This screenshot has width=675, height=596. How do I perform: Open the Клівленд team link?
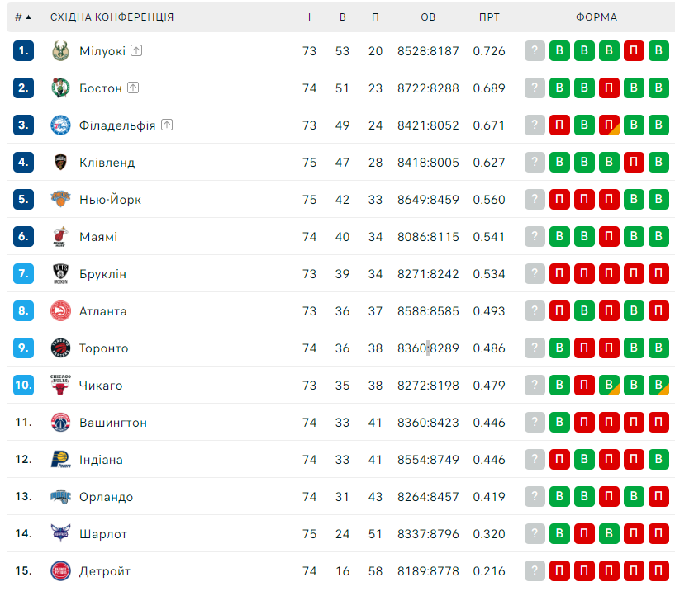107,163
